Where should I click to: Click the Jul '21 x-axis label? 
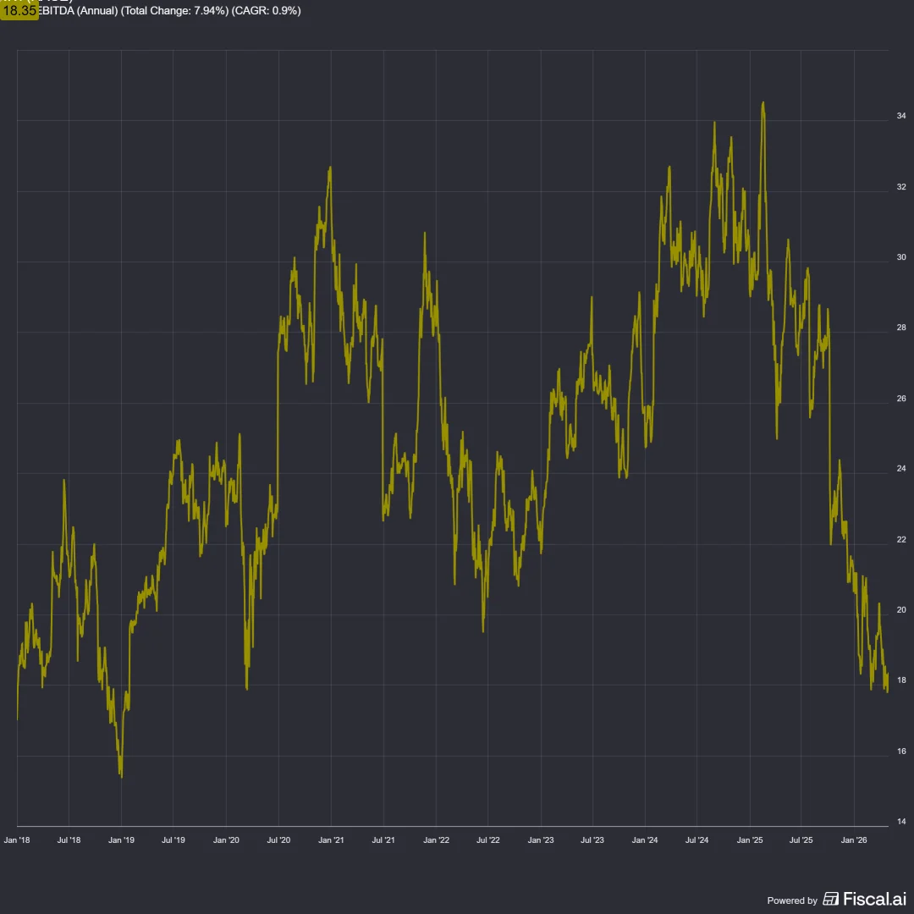click(x=383, y=840)
